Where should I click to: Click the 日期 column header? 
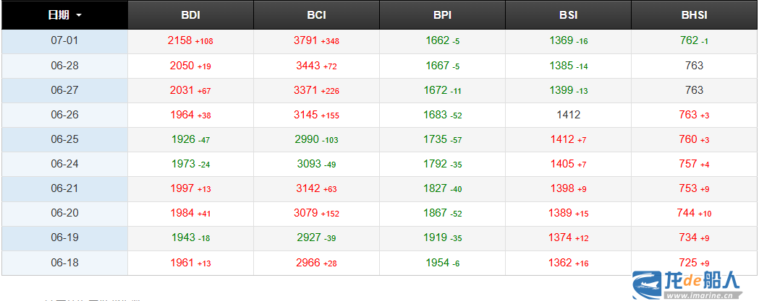tap(59, 15)
